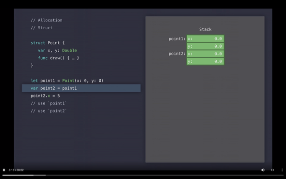Pause the video playback
The width and height of the screenshot is (286, 179).
pyautogui.click(x=4, y=170)
